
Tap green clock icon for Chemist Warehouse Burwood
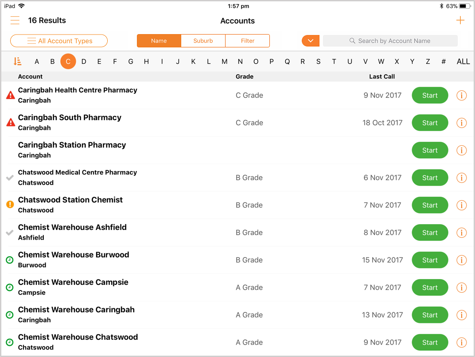coord(10,260)
